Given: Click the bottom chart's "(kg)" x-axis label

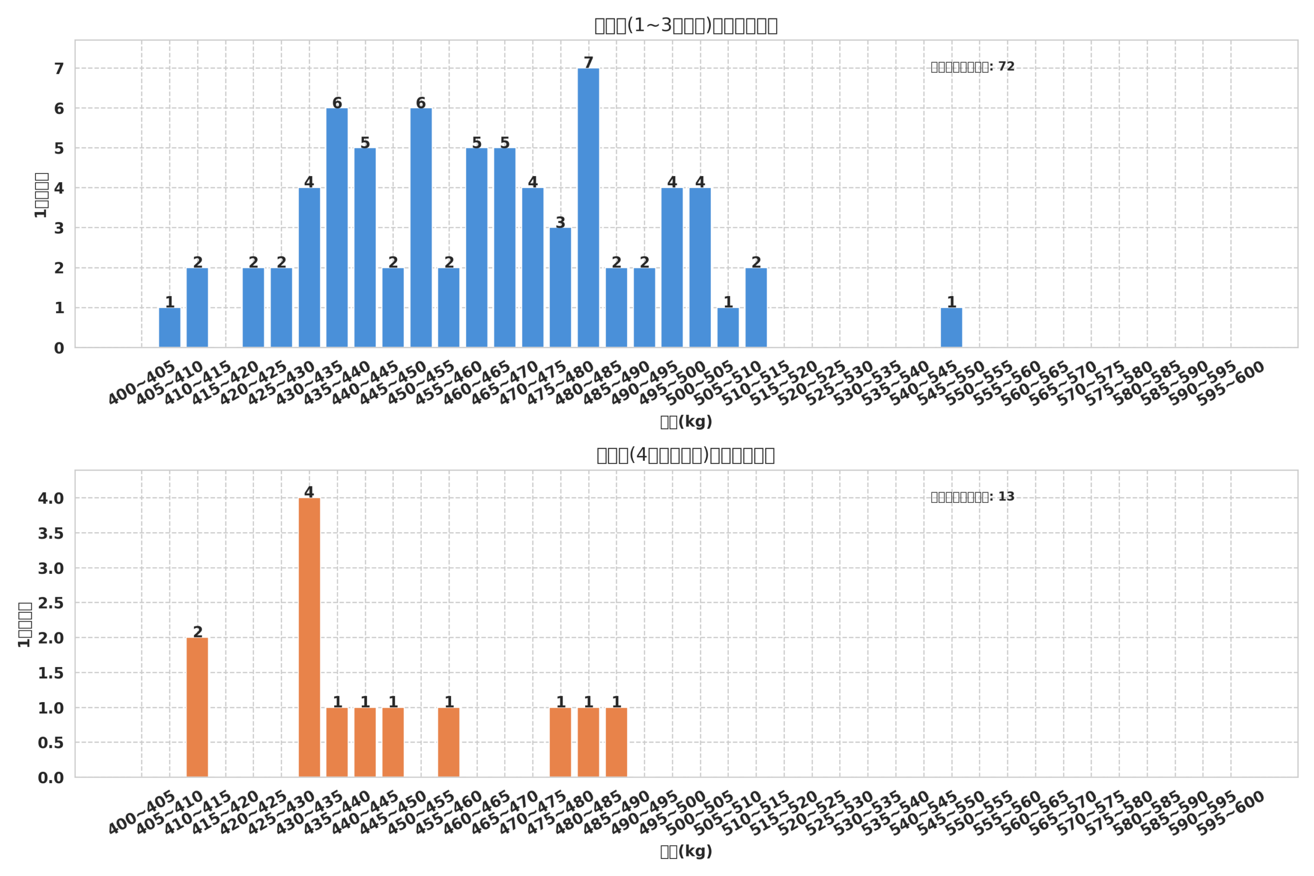Looking at the screenshot, I should pyautogui.click(x=686, y=851).
